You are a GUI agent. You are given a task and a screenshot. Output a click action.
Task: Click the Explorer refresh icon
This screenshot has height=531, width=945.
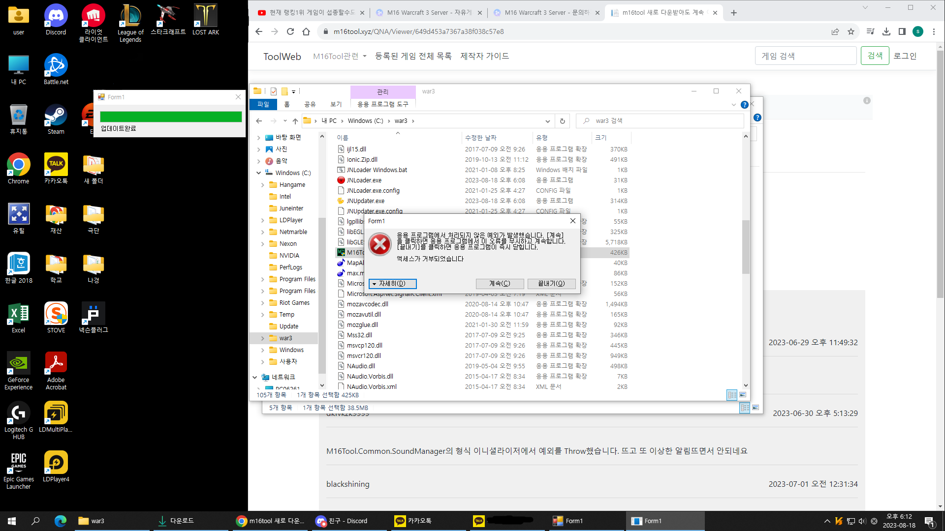coord(562,121)
